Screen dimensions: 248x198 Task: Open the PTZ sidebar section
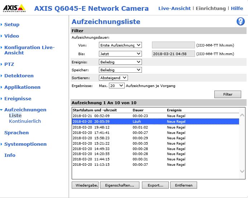[x=9, y=64]
